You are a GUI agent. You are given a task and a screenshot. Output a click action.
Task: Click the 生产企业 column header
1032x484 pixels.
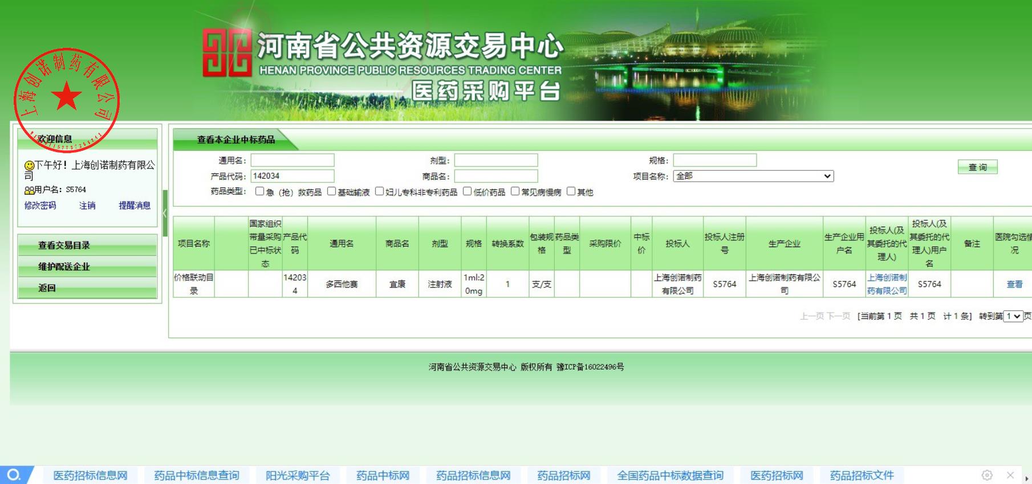tap(785, 244)
